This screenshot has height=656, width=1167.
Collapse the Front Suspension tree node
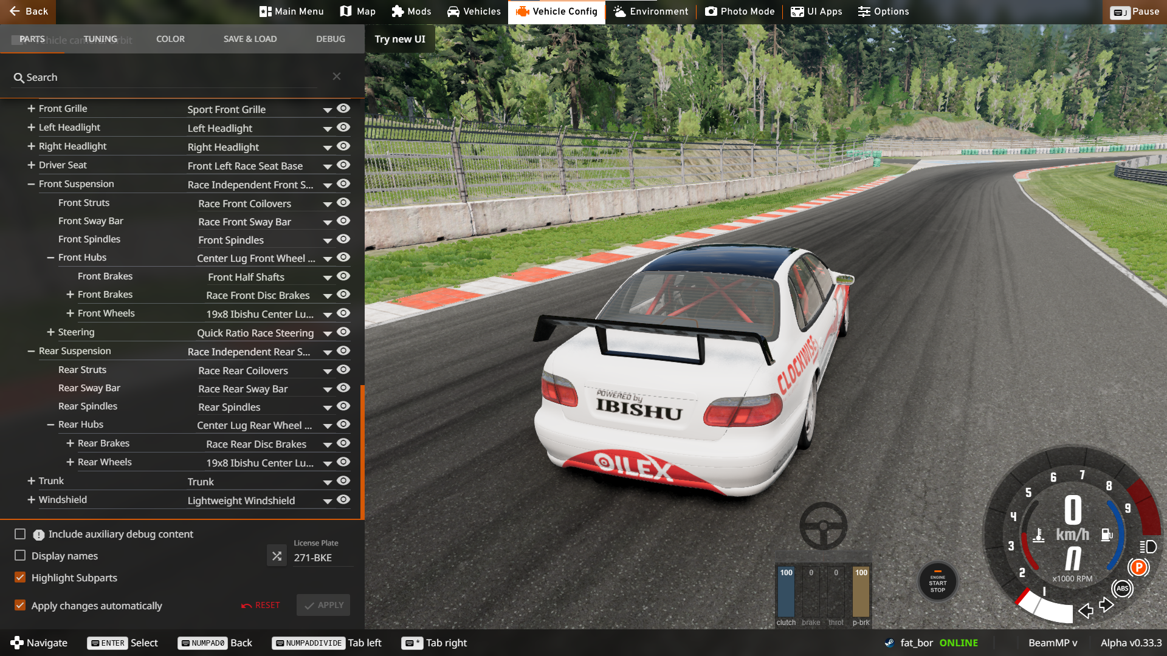coord(31,183)
